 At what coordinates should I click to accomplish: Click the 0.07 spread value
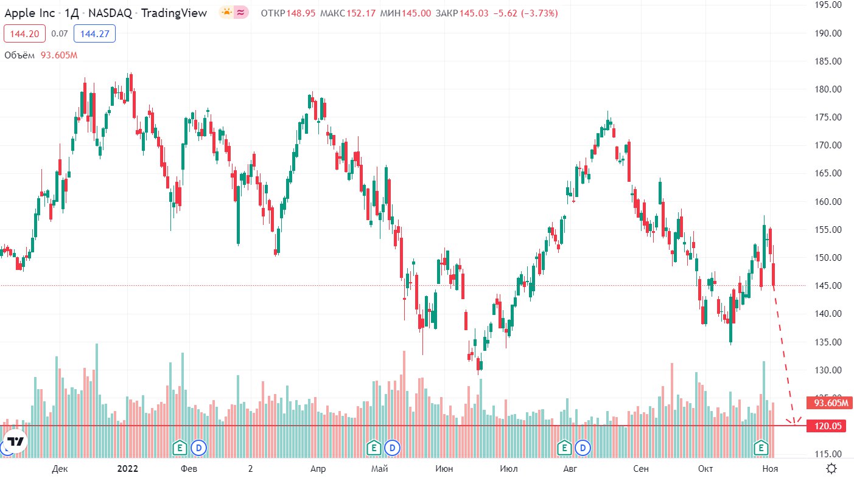[60, 34]
